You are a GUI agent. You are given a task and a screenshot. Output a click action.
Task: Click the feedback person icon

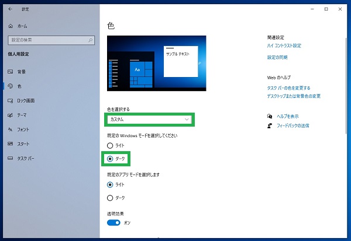[270, 125]
